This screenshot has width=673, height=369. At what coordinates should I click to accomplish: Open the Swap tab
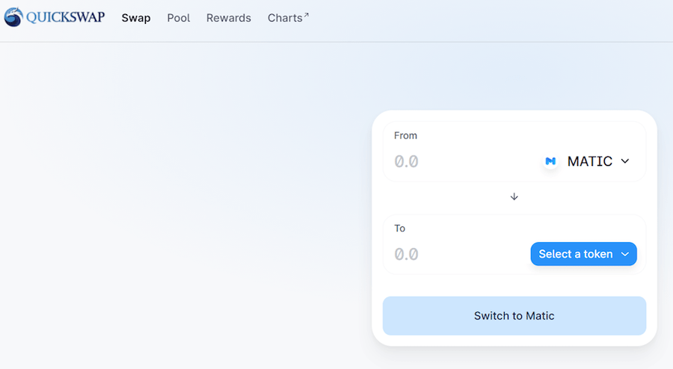(136, 18)
